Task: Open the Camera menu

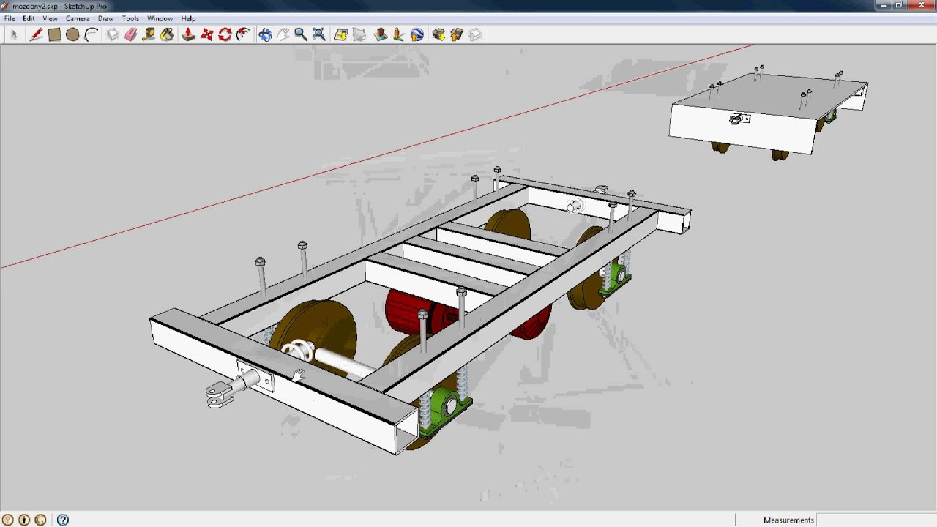Action: 78,18
